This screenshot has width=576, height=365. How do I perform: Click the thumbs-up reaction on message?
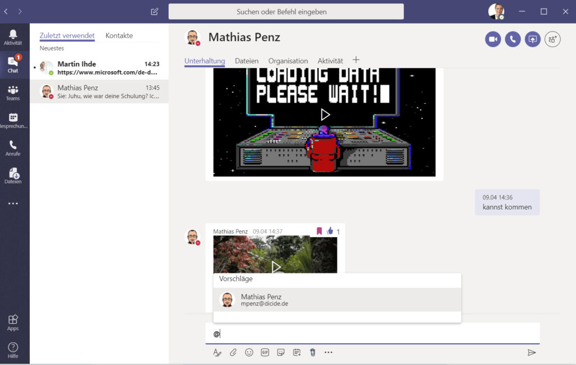tap(330, 231)
